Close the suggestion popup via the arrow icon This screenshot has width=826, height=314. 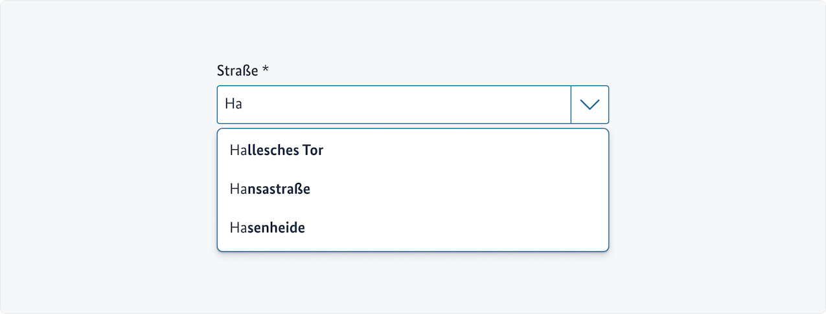pos(590,105)
